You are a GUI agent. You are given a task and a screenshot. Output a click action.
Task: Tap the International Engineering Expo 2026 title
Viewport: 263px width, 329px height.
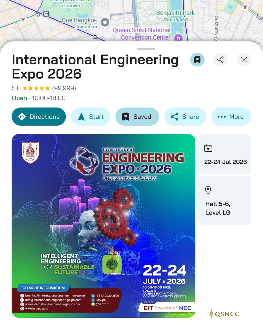tap(95, 67)
